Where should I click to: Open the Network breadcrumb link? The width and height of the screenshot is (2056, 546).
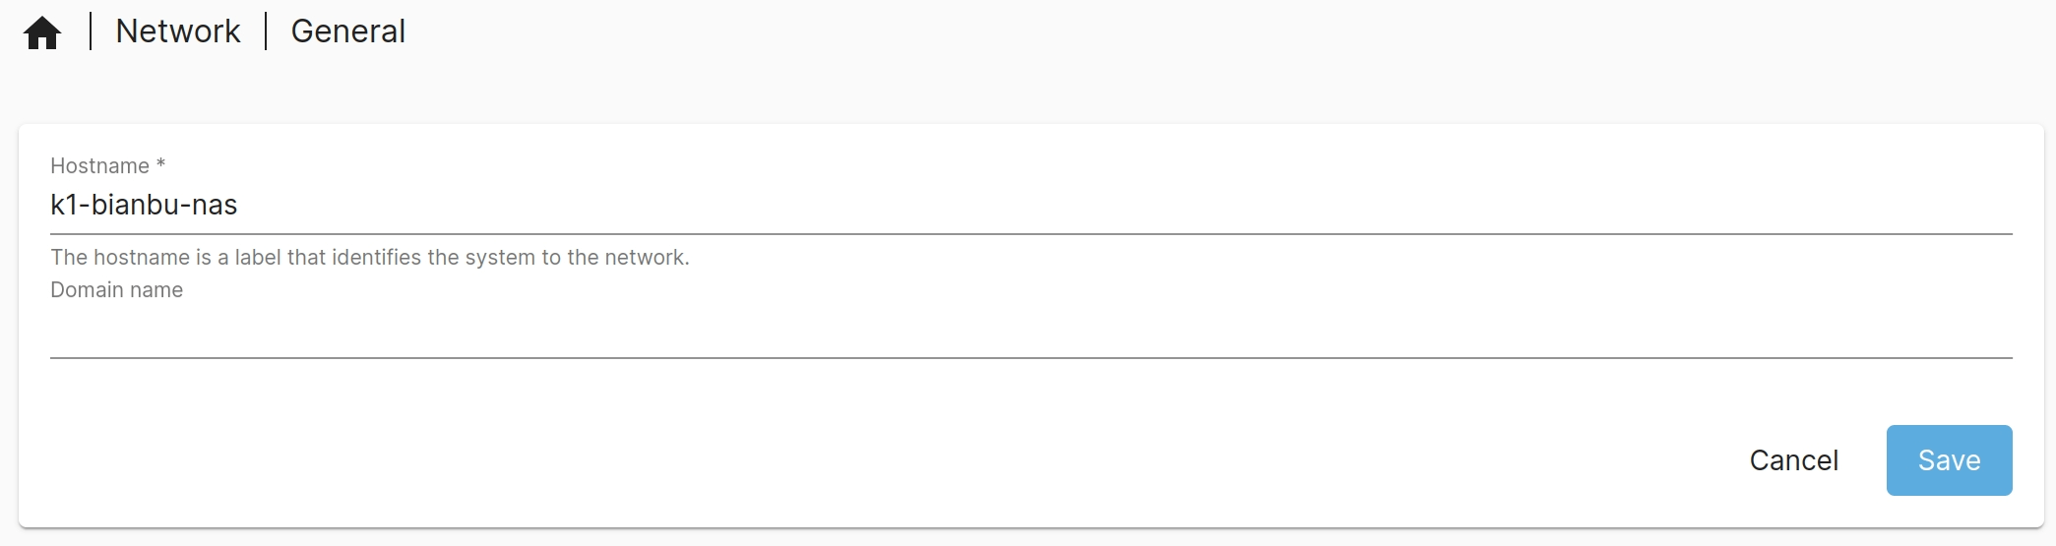click(178, 31)
